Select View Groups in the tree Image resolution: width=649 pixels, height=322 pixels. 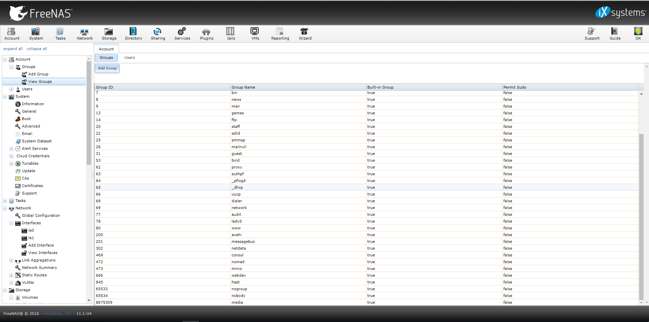(x=40, y=82)
